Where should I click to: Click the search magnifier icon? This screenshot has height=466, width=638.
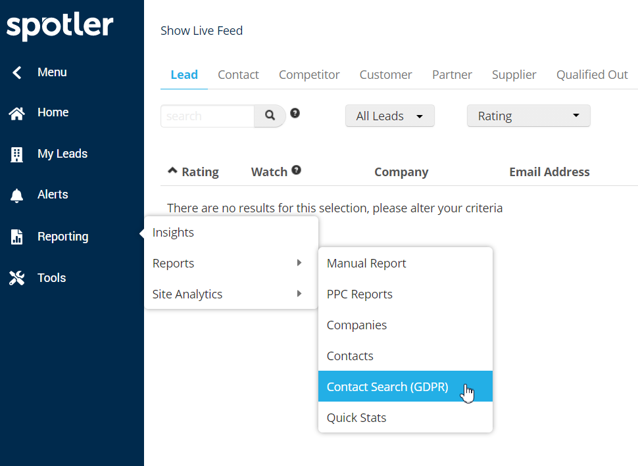(269, 116)
